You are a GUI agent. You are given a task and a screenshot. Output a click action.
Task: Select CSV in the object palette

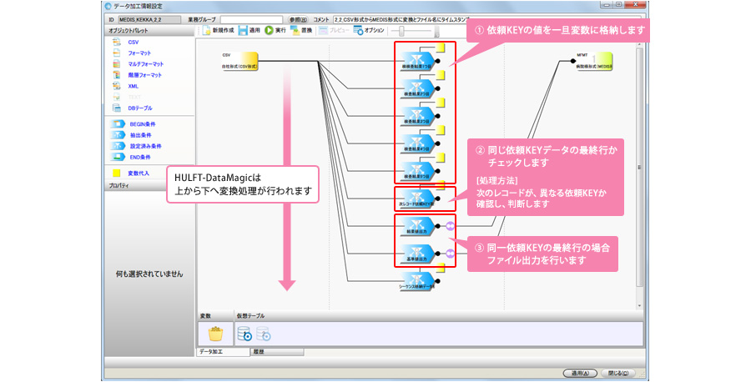[x=133, y=42]
